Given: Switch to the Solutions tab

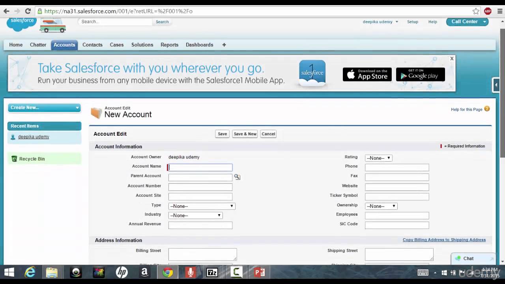Looking at the screenshot, I should point(142,45).
